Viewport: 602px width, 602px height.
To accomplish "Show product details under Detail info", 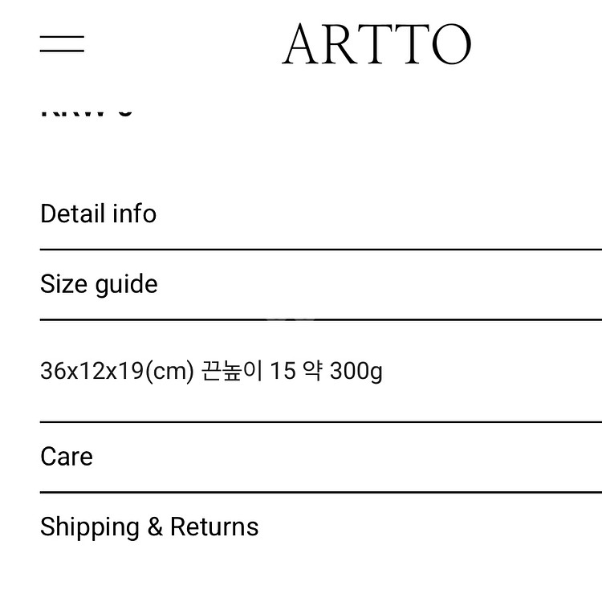I will [98, 214].
